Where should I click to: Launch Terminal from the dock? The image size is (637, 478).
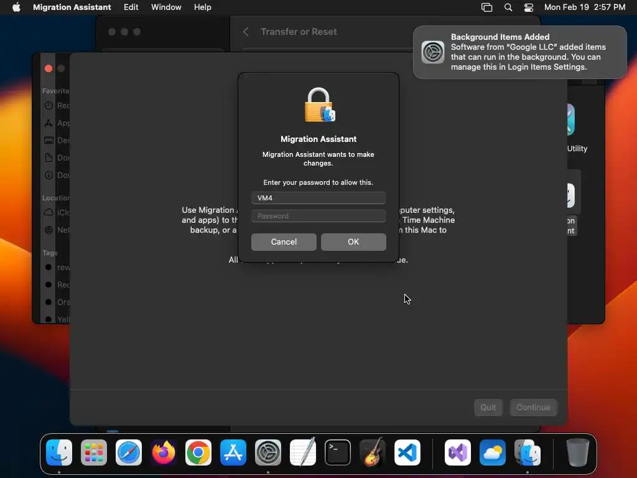(338, 452)
